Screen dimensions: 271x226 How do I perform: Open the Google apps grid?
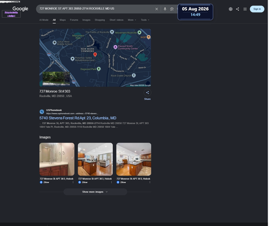(x=245, y=9)
